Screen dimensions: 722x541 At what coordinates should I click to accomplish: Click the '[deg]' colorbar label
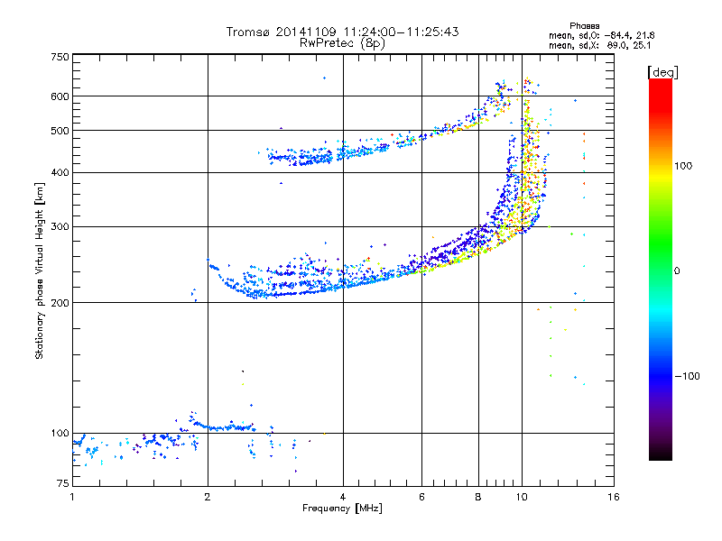tap(662, 72)
